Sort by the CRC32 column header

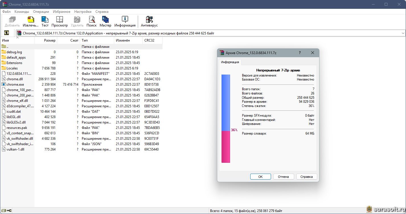pyautogui.click(x=153, y=40)
